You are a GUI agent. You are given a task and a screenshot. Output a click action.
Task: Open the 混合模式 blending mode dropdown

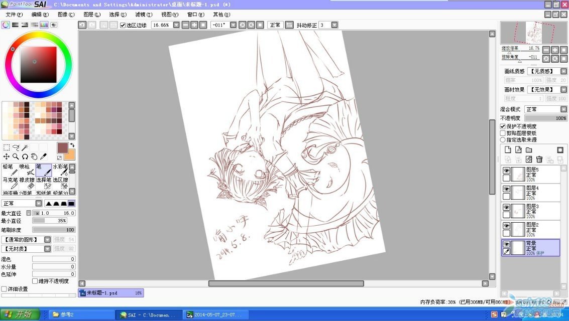point(545,109)
